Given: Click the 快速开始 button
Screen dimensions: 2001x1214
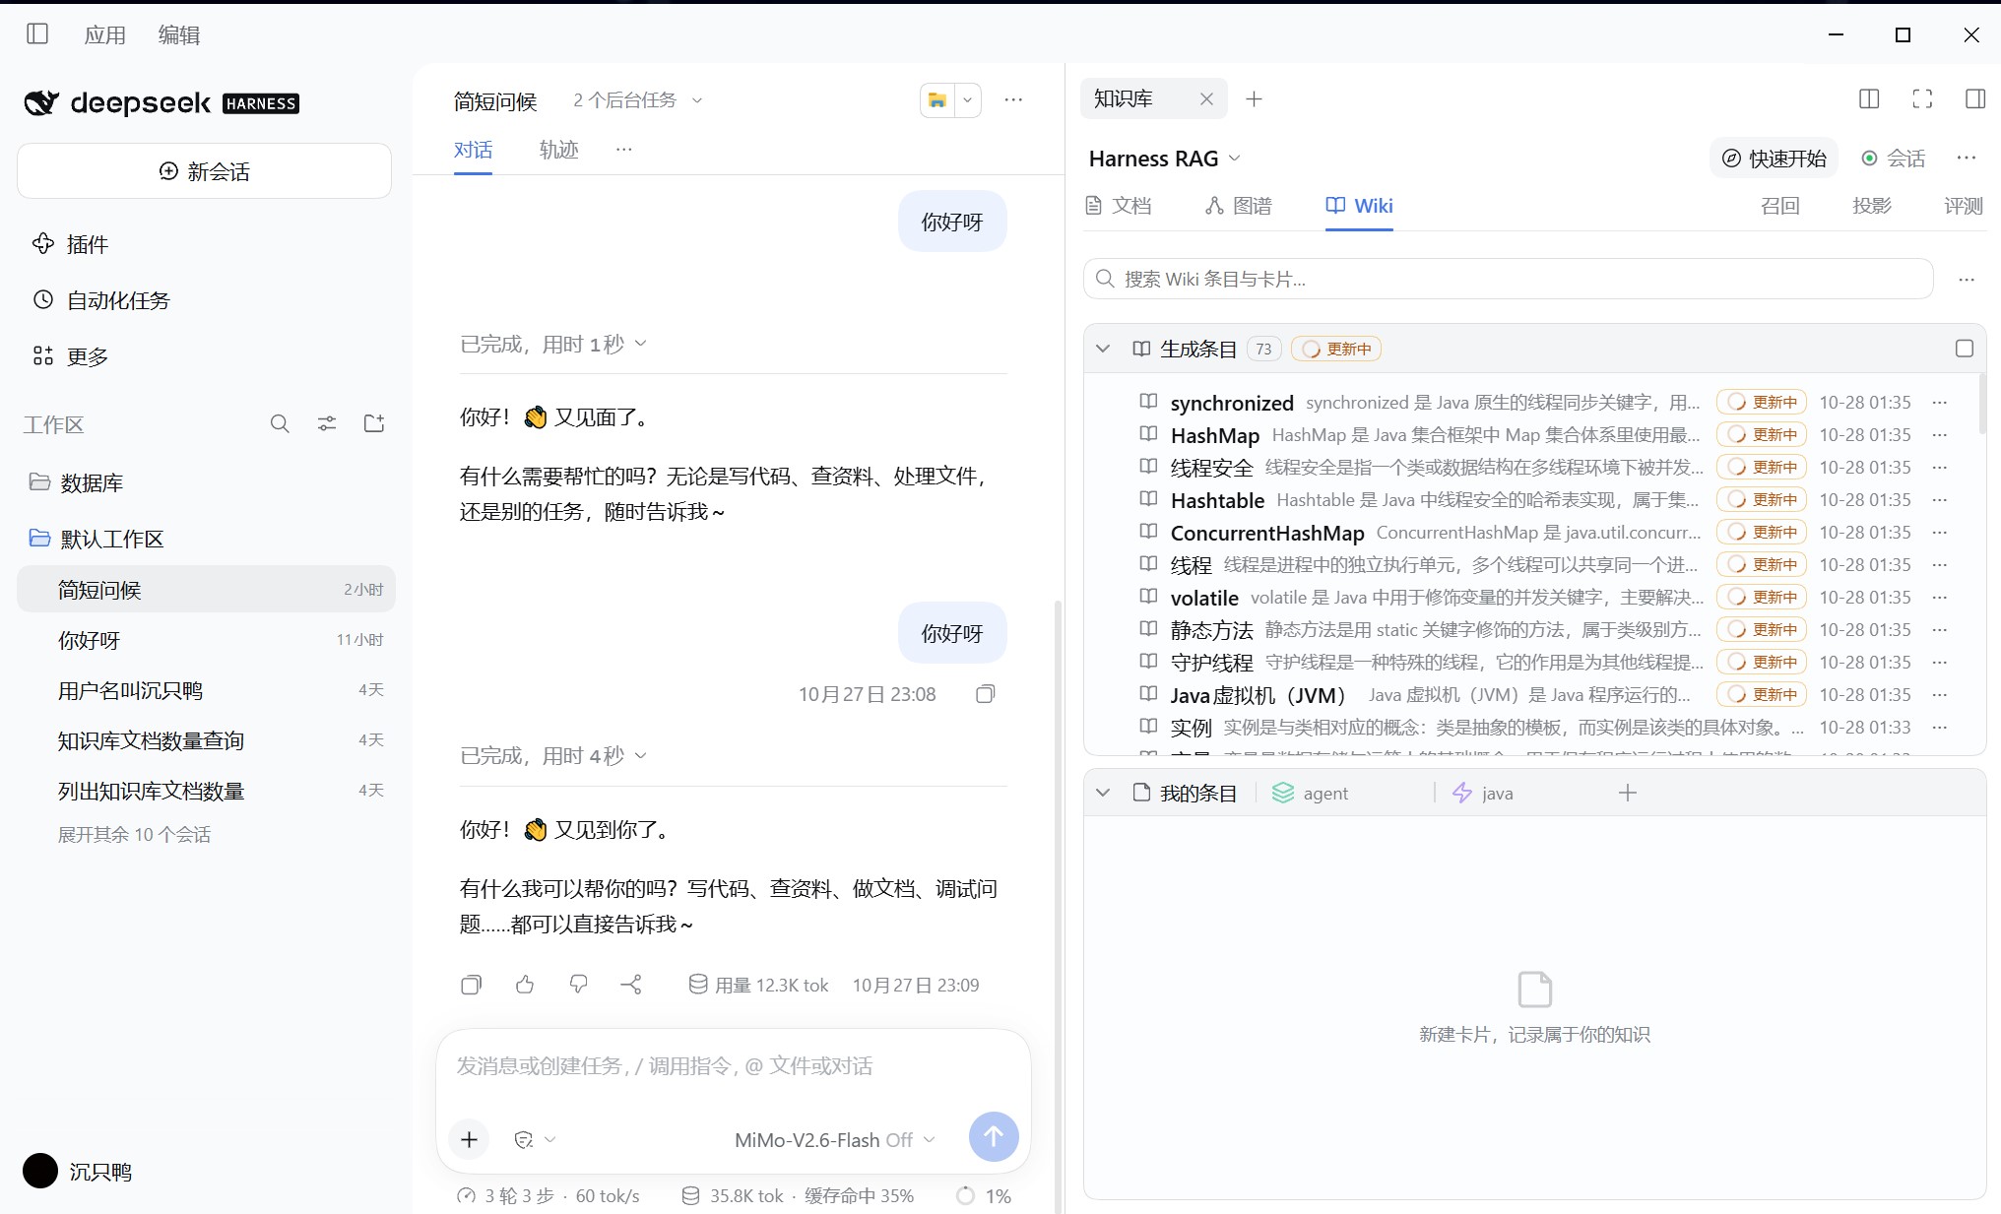Looking at the screenshot, I should pos(1774,159).
